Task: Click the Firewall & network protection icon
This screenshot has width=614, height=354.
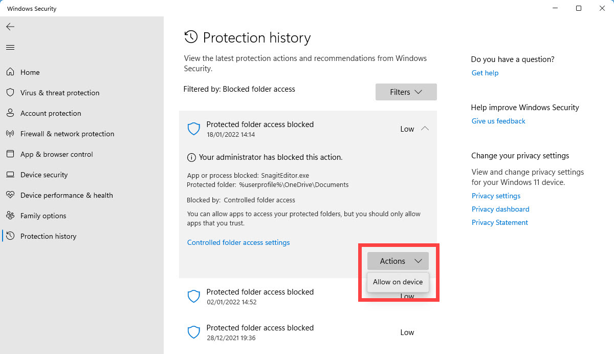Action: click(x=10, y=134)
